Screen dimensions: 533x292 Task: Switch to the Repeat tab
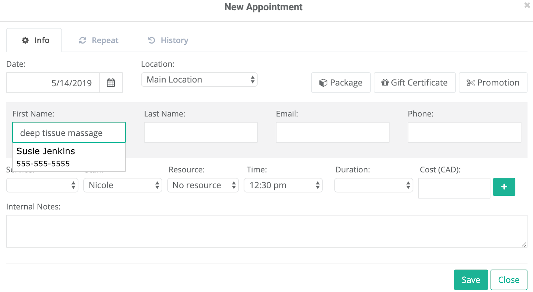click(99, 41)
